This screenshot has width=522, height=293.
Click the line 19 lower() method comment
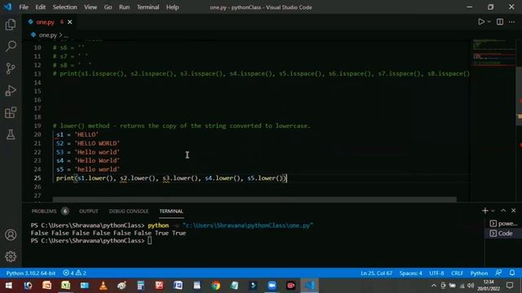(x=181, y=126)
